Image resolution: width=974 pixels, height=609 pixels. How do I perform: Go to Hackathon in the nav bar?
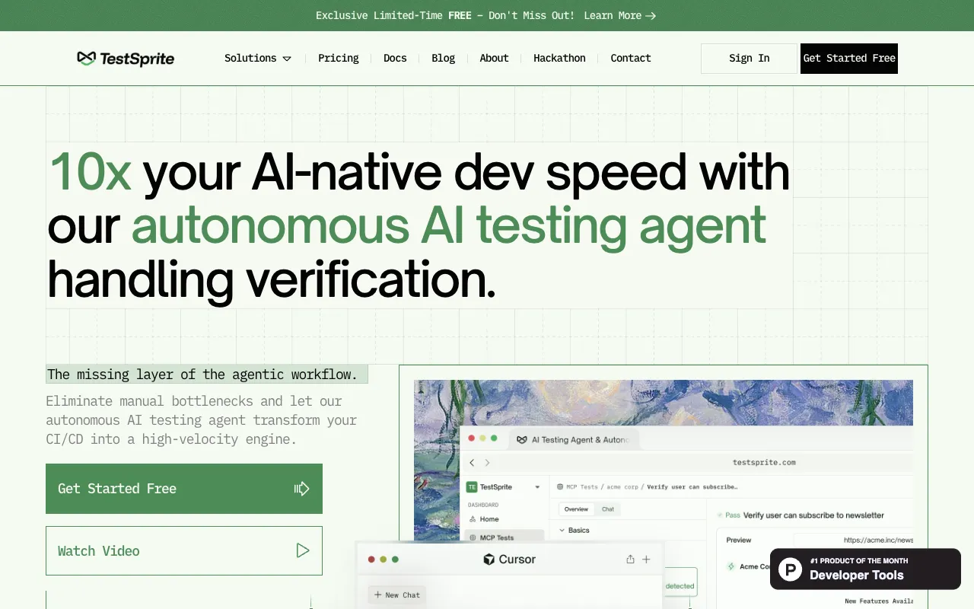tap(559, 59)
